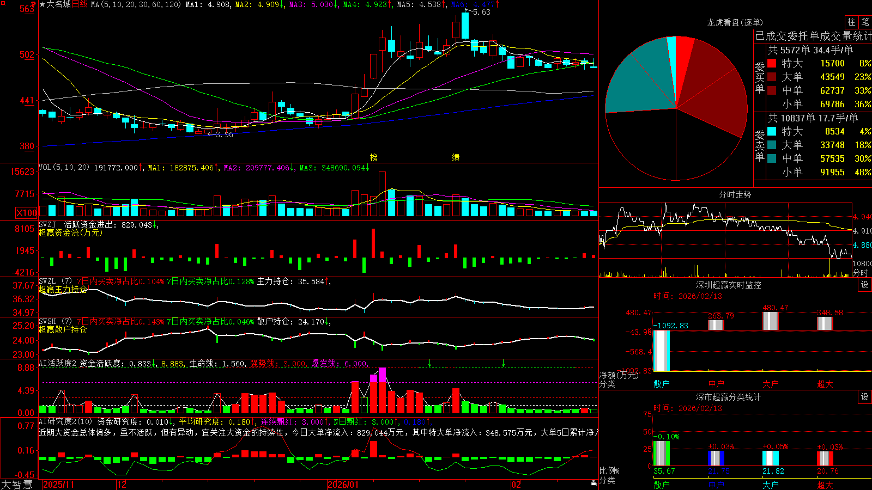The width and height of the screenshot is (872, 490).
Task: Click teal 中单 swatch under 委卖单
Action: pyautogui.click(x=772, y=158)
